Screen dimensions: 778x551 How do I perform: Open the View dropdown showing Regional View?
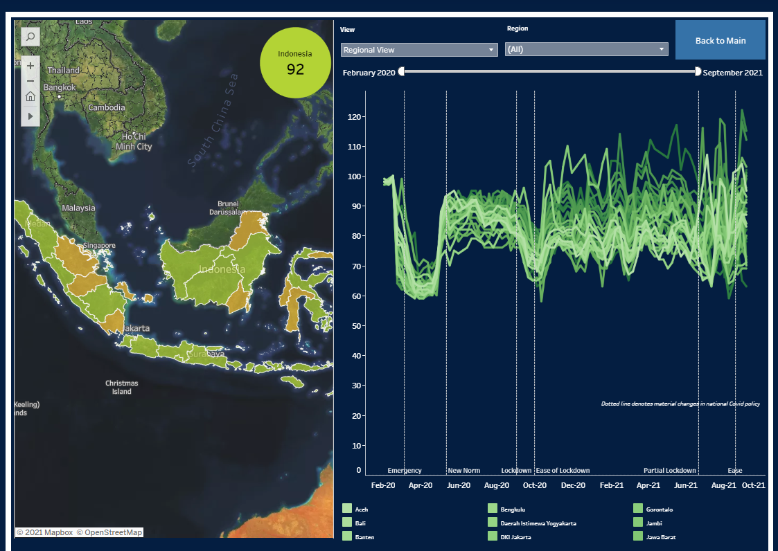pyautogui.click(x=418, y=49)
